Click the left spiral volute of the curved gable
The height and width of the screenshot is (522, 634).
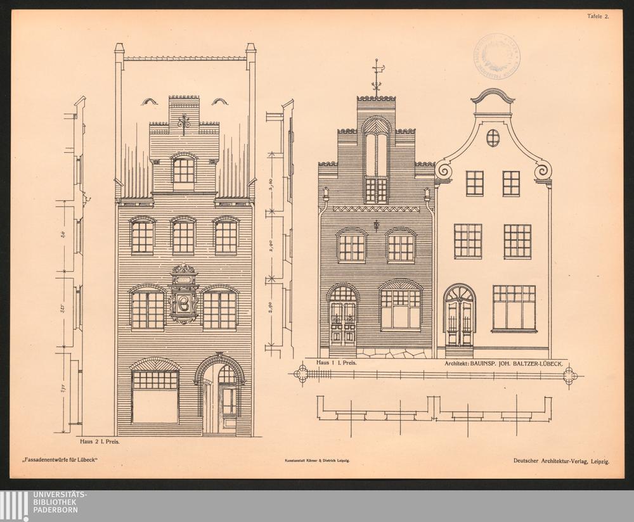pyautogui.click(x=443, y=170)
